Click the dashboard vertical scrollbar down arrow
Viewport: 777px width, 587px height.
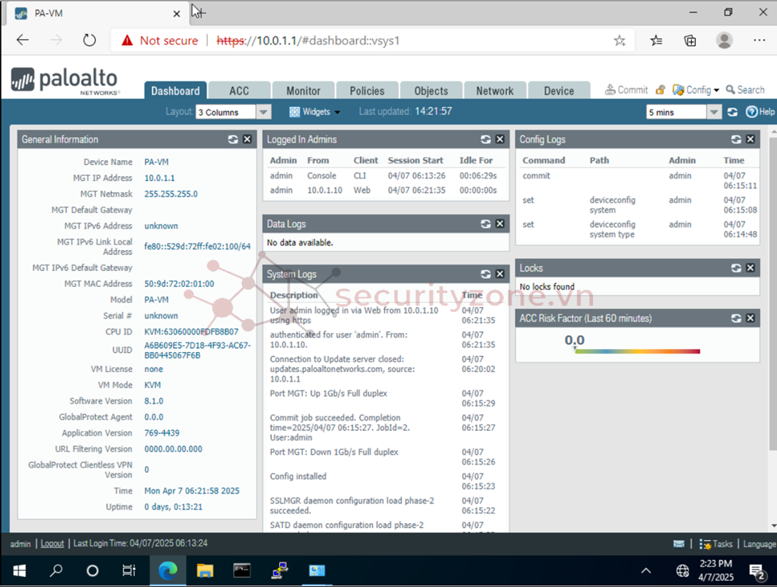point(774,526)
